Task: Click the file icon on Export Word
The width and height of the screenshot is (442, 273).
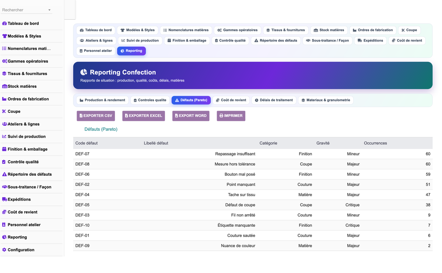Action: click(x=176, y=116)
